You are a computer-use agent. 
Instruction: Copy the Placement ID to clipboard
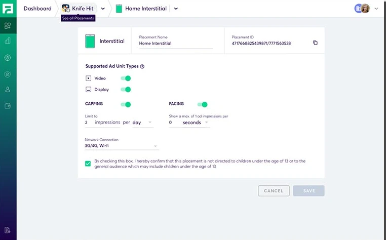tap(316, 43)
